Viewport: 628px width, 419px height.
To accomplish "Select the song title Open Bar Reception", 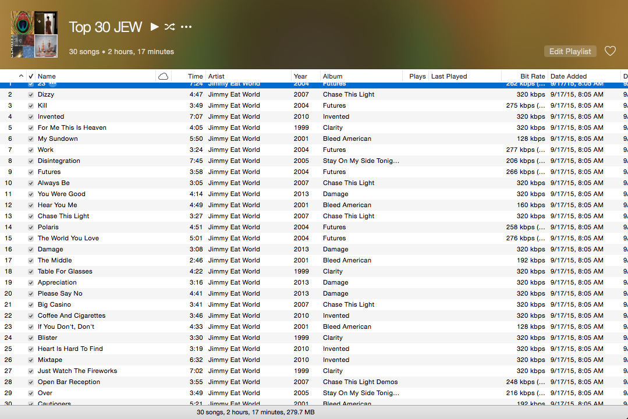I will tap(69, 382).
